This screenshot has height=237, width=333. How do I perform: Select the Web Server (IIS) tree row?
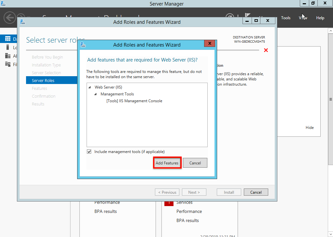click(x=108, y=87)
